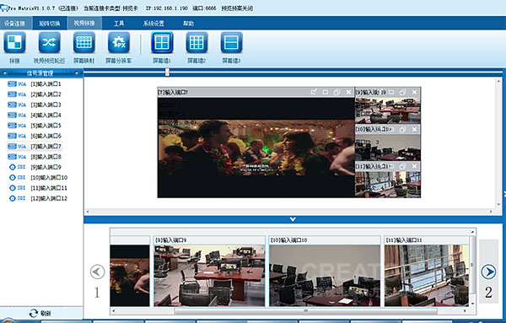This screenshot has height=323, width=506.
Task: Click the 刷新 refresh button
Action: (x=40, y=313)
